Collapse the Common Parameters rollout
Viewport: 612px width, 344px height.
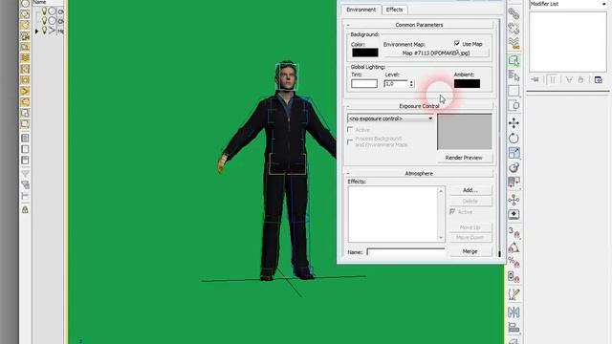point(419,25)
